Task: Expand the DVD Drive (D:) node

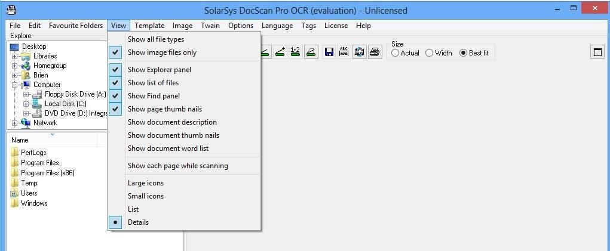Action: (26, 113)
